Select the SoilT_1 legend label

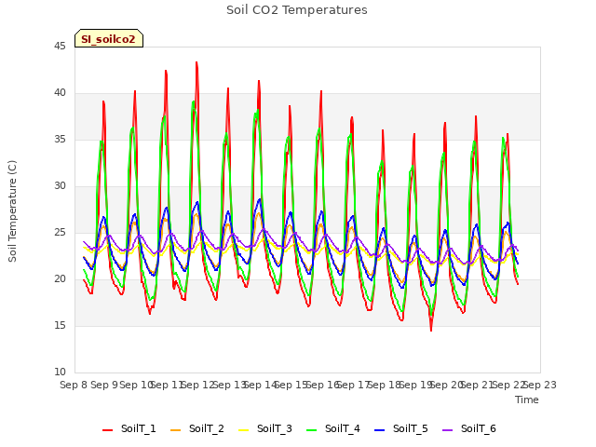[x=139, y=428]
